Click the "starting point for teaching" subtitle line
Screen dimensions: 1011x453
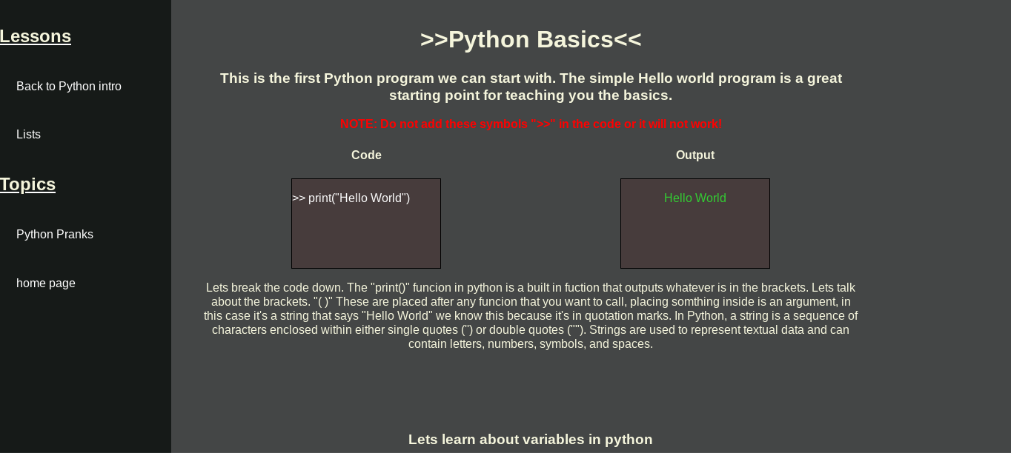(x=531, y=95)
